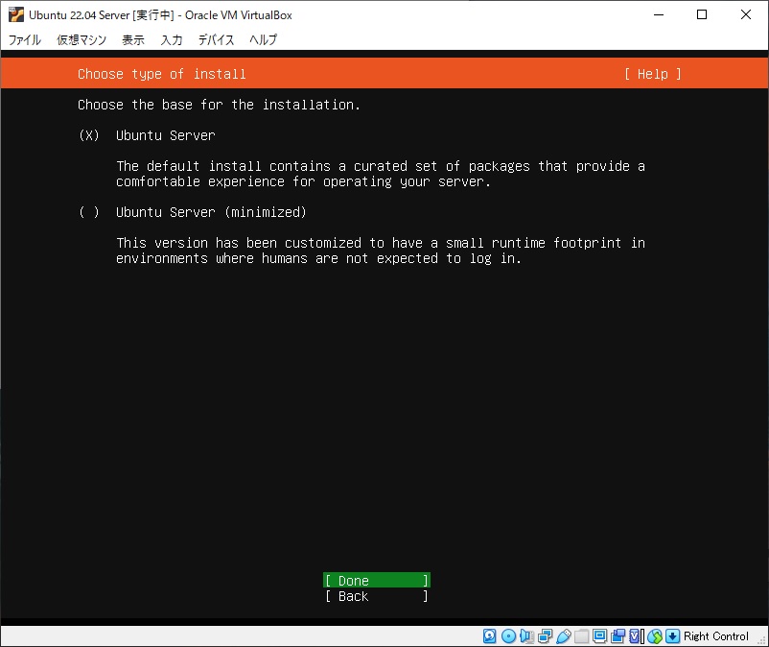Click 'Choose the base for the installation.' text
The height and width of the screenshot is (647, 769).
pos(219,105)
